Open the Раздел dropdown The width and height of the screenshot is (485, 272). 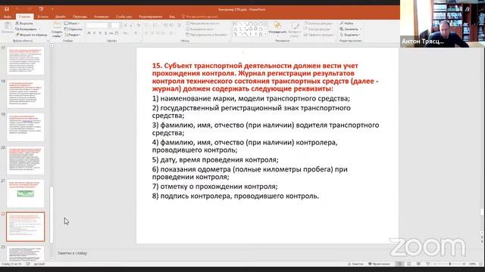tap(73, 35)
